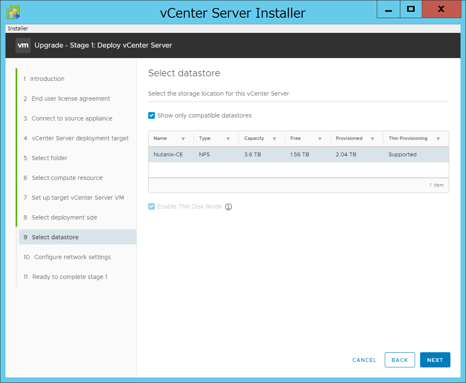Go to Connect to source appliance step

68,118
